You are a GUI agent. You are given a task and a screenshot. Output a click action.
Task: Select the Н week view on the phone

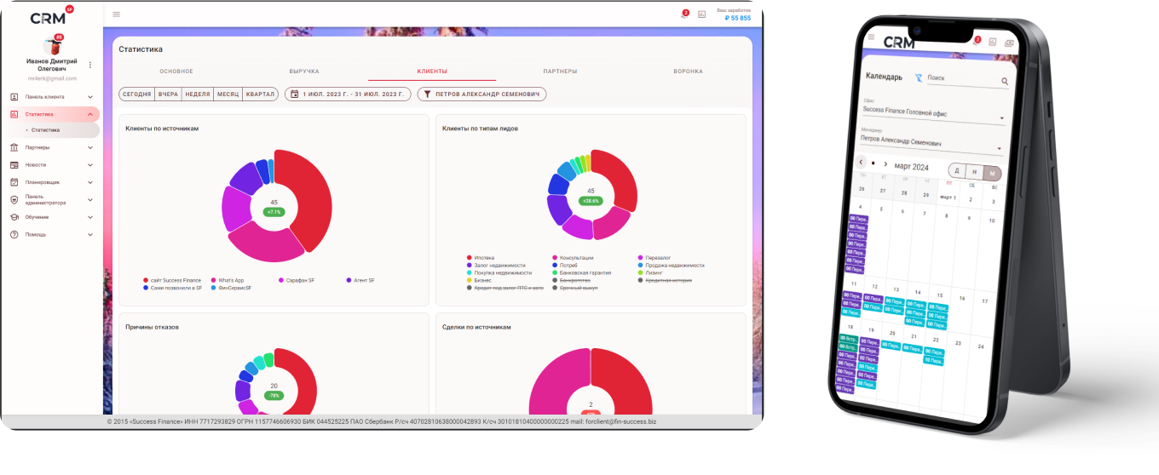973,172
